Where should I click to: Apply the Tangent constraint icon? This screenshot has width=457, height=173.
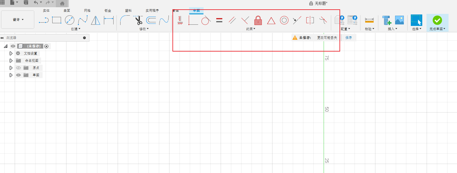206,20
